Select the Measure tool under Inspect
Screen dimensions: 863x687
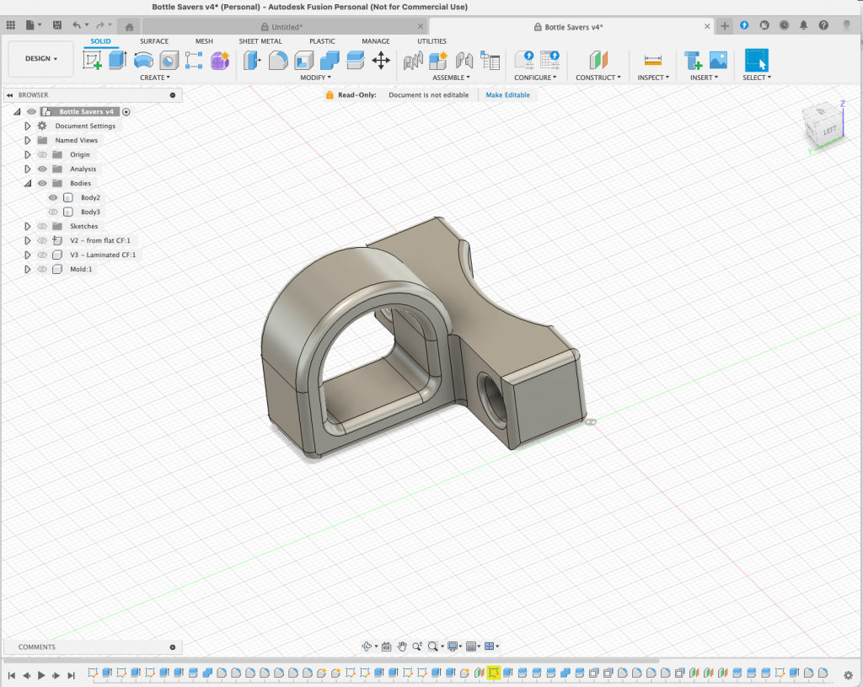(652, 60)
